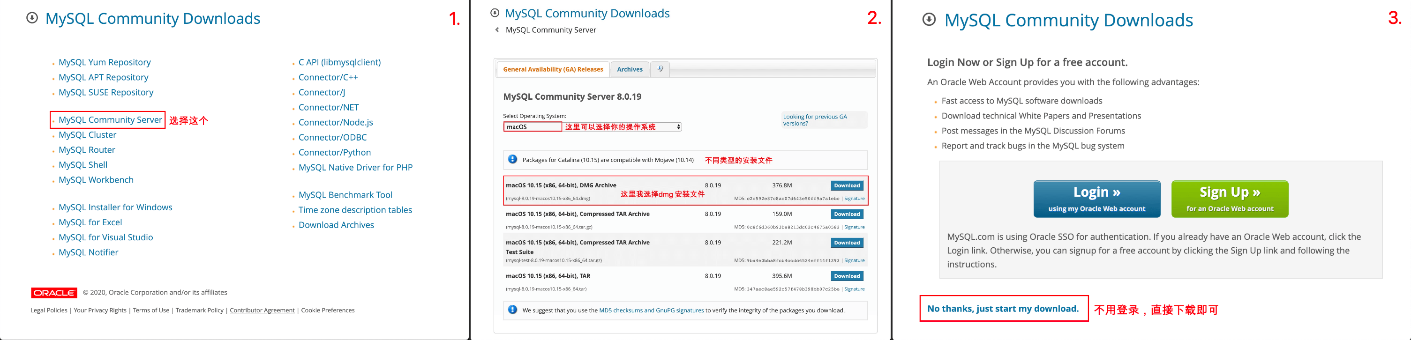Open Time zone description tables link
This screenshot has height=340, width=1411.
[x=355, y=210]
